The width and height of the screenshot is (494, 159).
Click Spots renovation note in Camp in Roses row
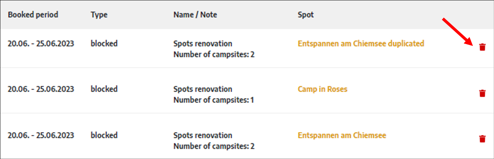click(x=203, y=89)
